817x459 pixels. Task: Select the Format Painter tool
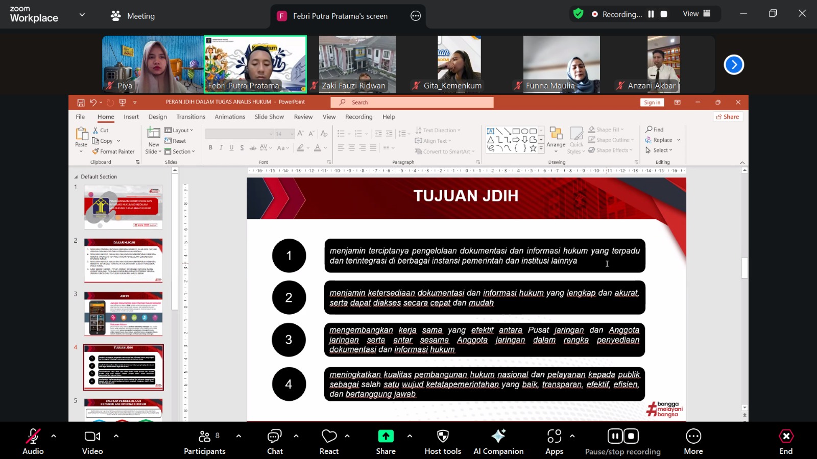(x=113, y=151)
